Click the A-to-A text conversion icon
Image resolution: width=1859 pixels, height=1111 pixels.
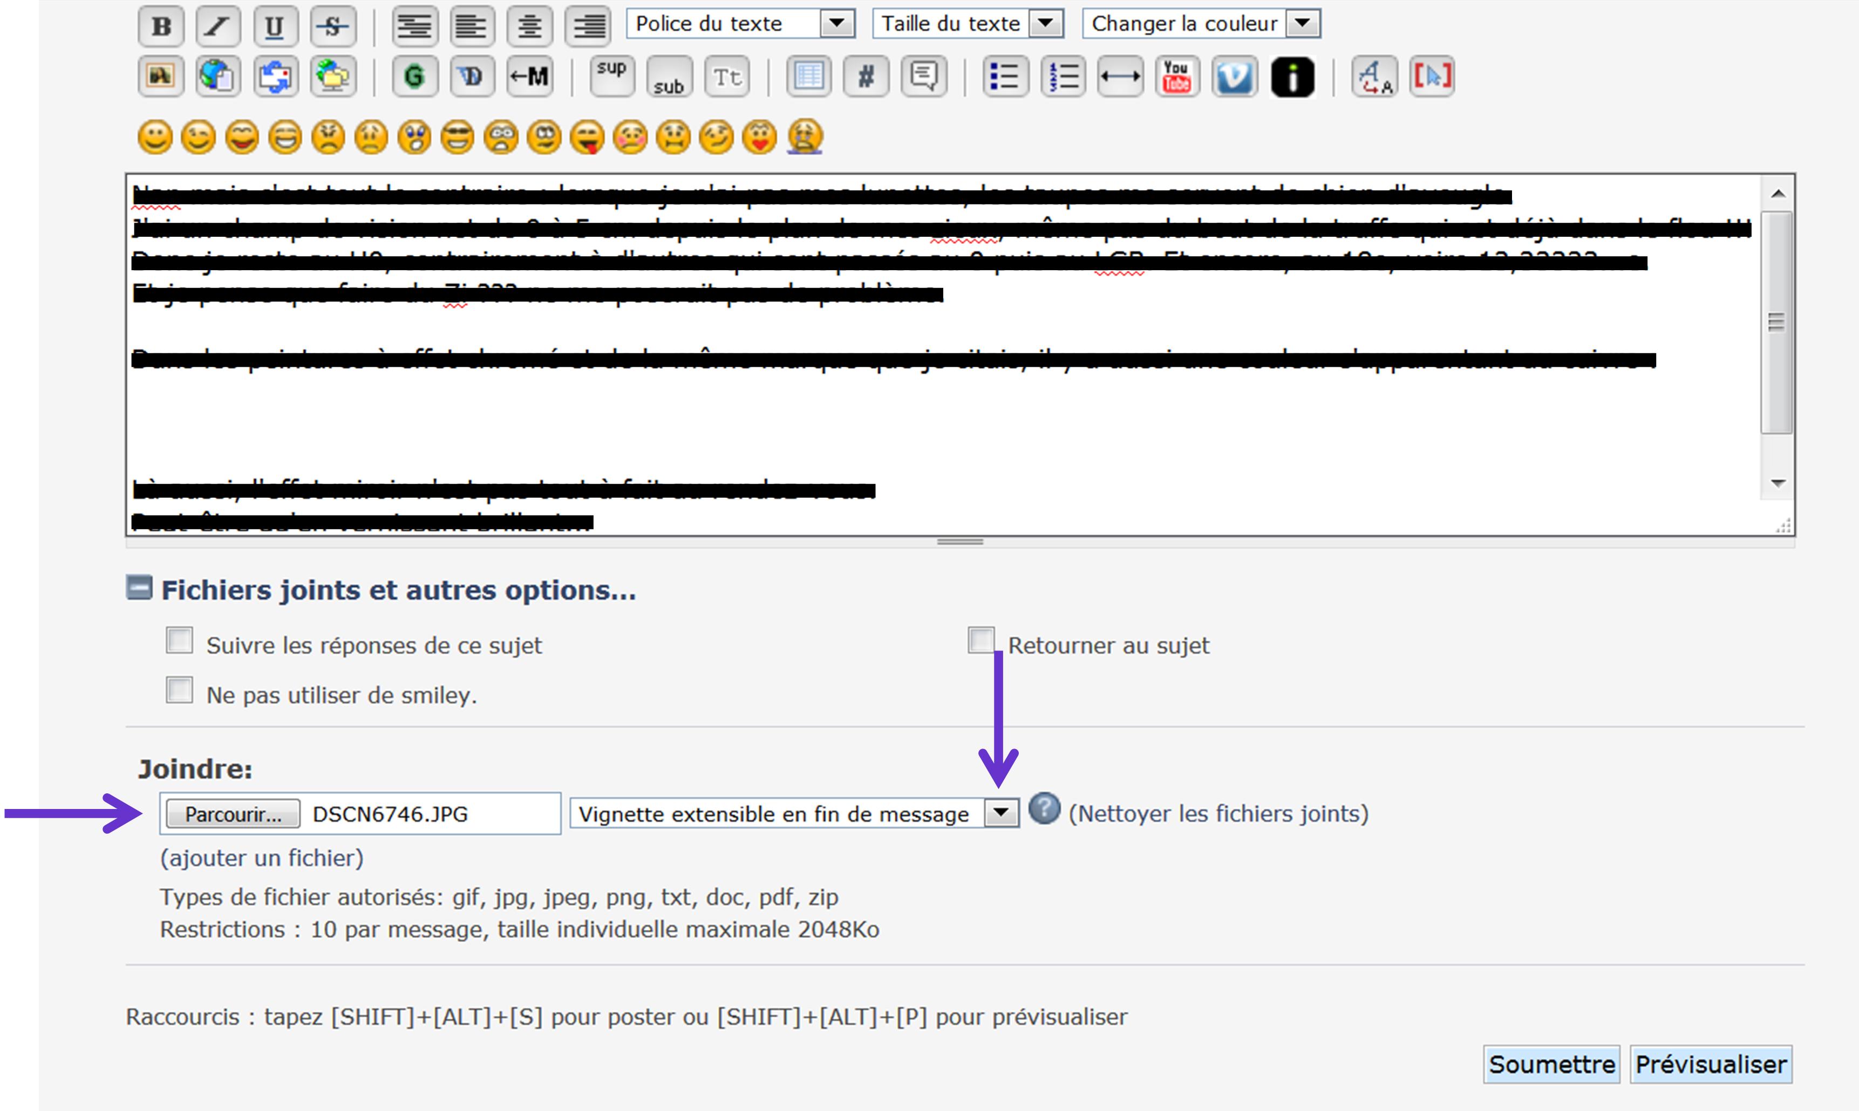click(1374, 76)
